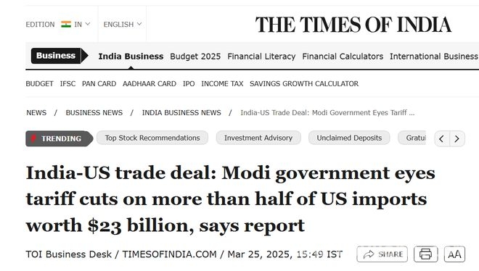Expand the English language dropdown
The width and height of the screenshot is (479, 271).
tap(123, 25)
